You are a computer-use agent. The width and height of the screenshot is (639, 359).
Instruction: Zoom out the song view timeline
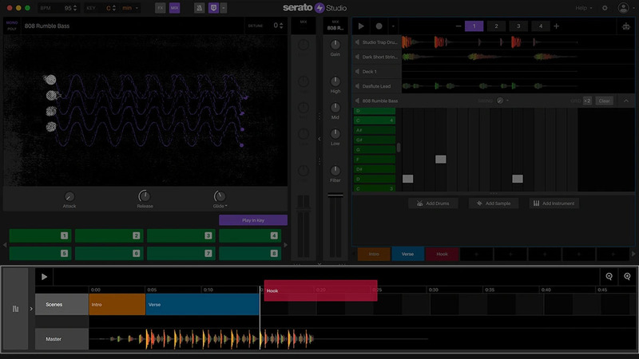tap(609, 277)
